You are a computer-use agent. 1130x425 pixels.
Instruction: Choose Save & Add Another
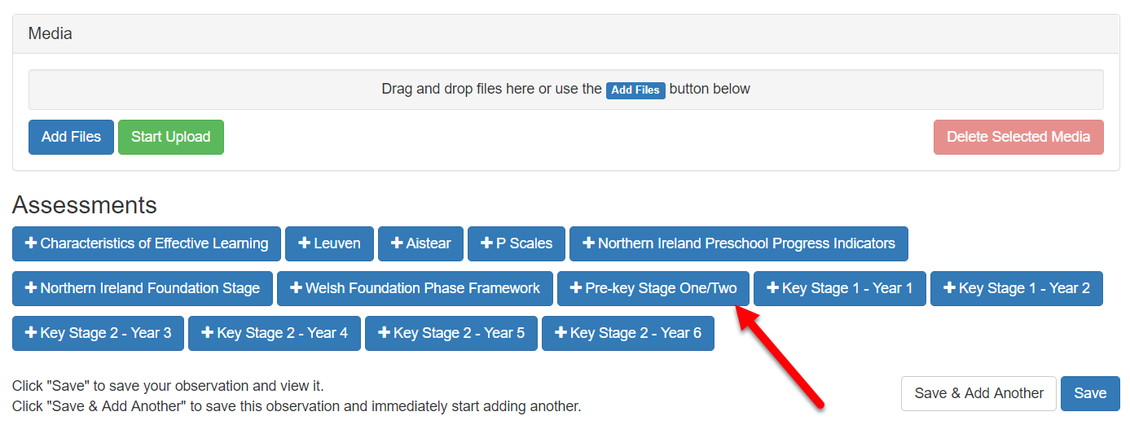pos(978,393)
